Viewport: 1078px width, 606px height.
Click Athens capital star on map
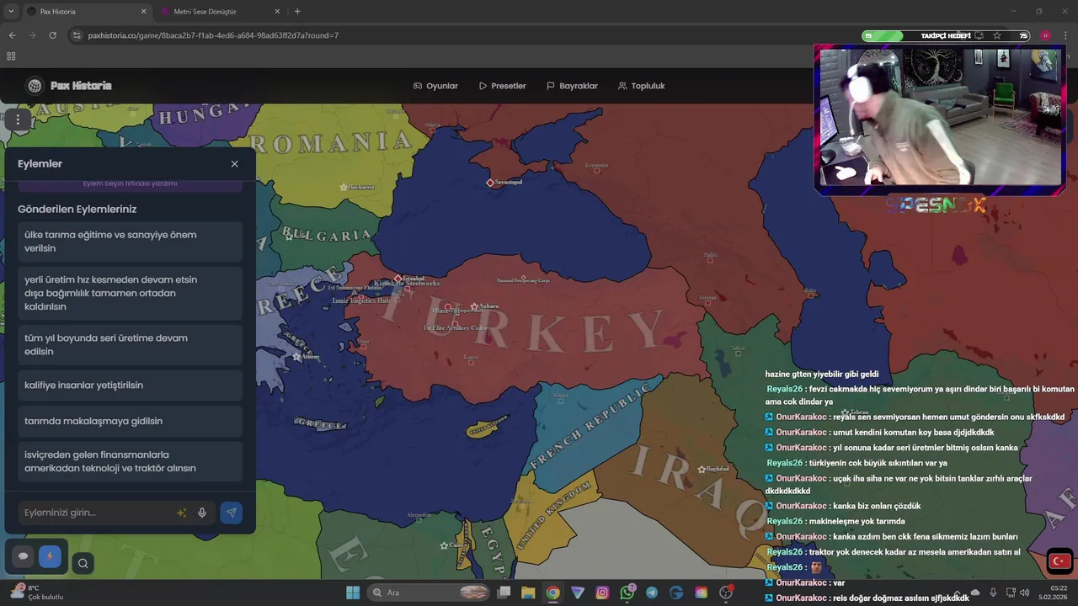click(296, 357)
